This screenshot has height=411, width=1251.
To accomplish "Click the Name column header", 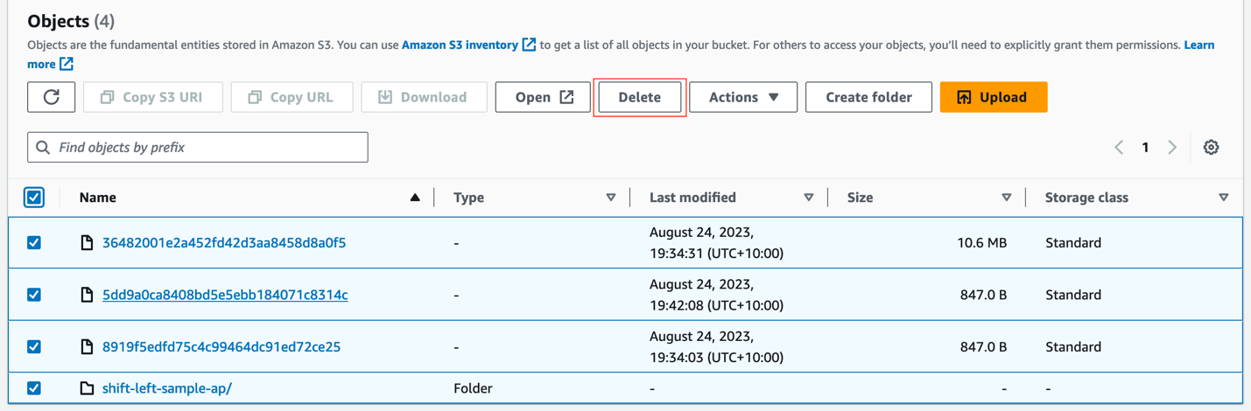I will coord(97,198).
